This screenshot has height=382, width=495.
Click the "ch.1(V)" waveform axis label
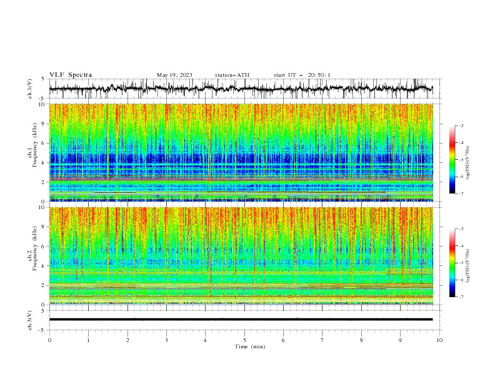pos(30,89)
